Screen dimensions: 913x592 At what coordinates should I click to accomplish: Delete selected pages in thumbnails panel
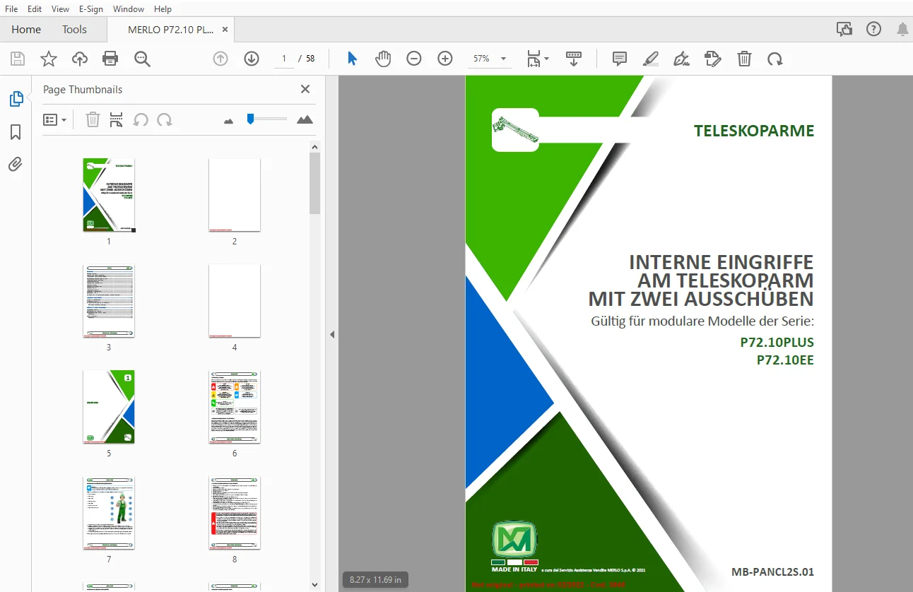click(x=93, y=120)
